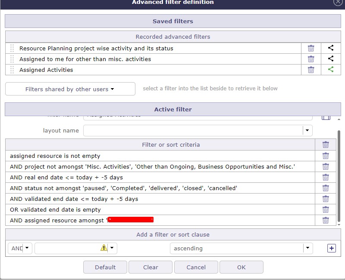
Task: Click the Clear button
Action: tap(151, 267)
